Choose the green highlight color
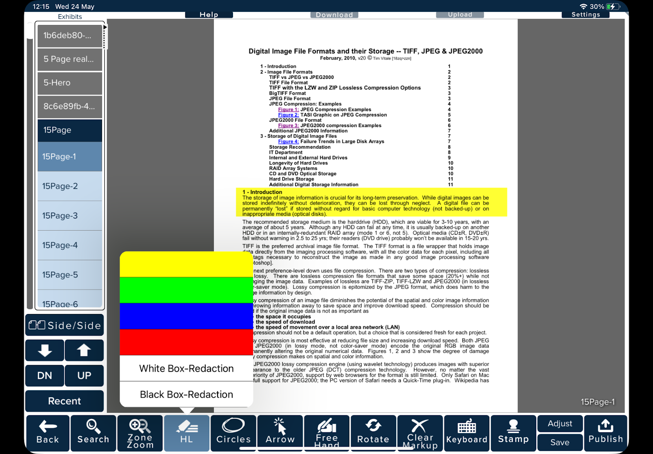Image resolution: width=653 pixels, height=454 pixels. 187,290
